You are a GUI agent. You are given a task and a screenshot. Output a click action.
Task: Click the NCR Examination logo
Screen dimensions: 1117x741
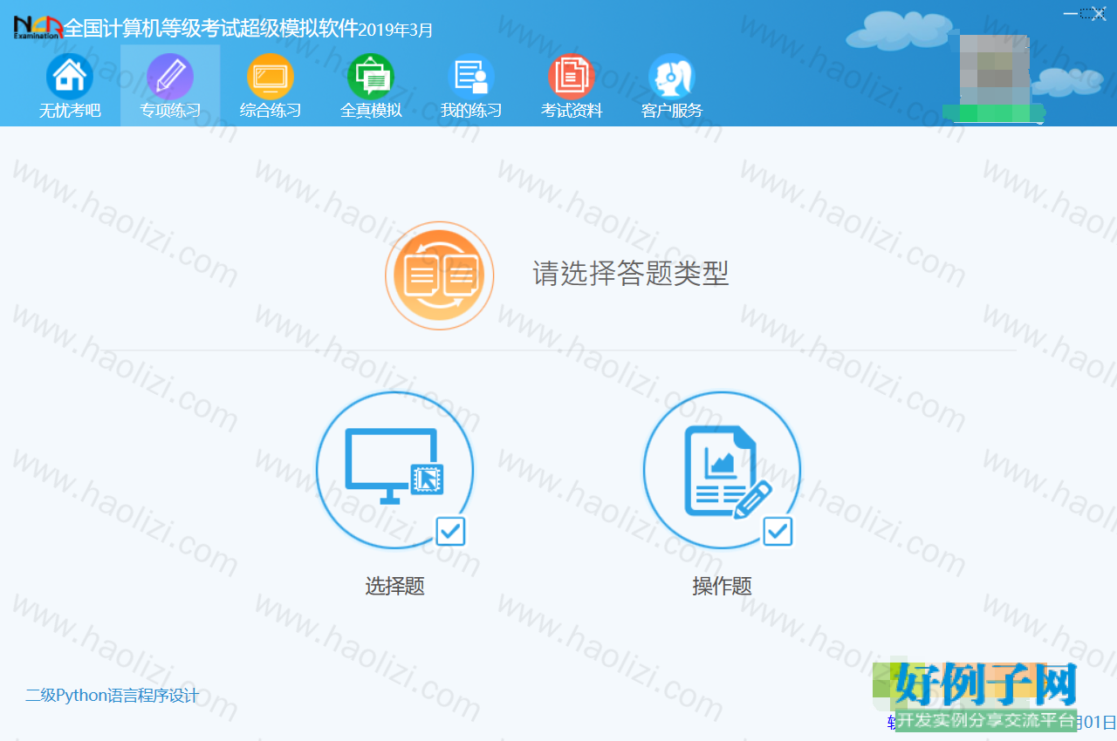click(x=38, y=27)
